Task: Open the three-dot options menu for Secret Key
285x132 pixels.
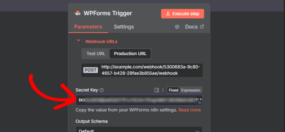Action: (163, 90)
